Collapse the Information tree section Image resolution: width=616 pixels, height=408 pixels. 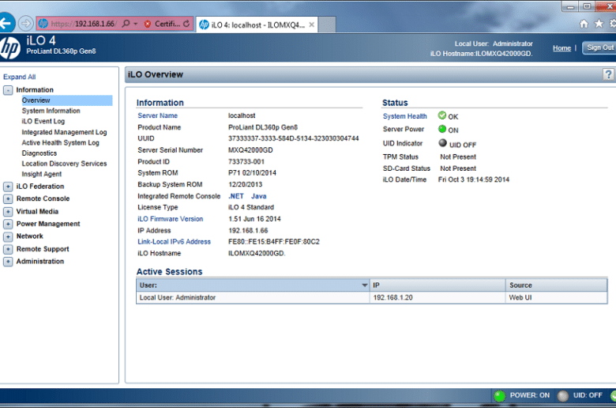[8, 90]
